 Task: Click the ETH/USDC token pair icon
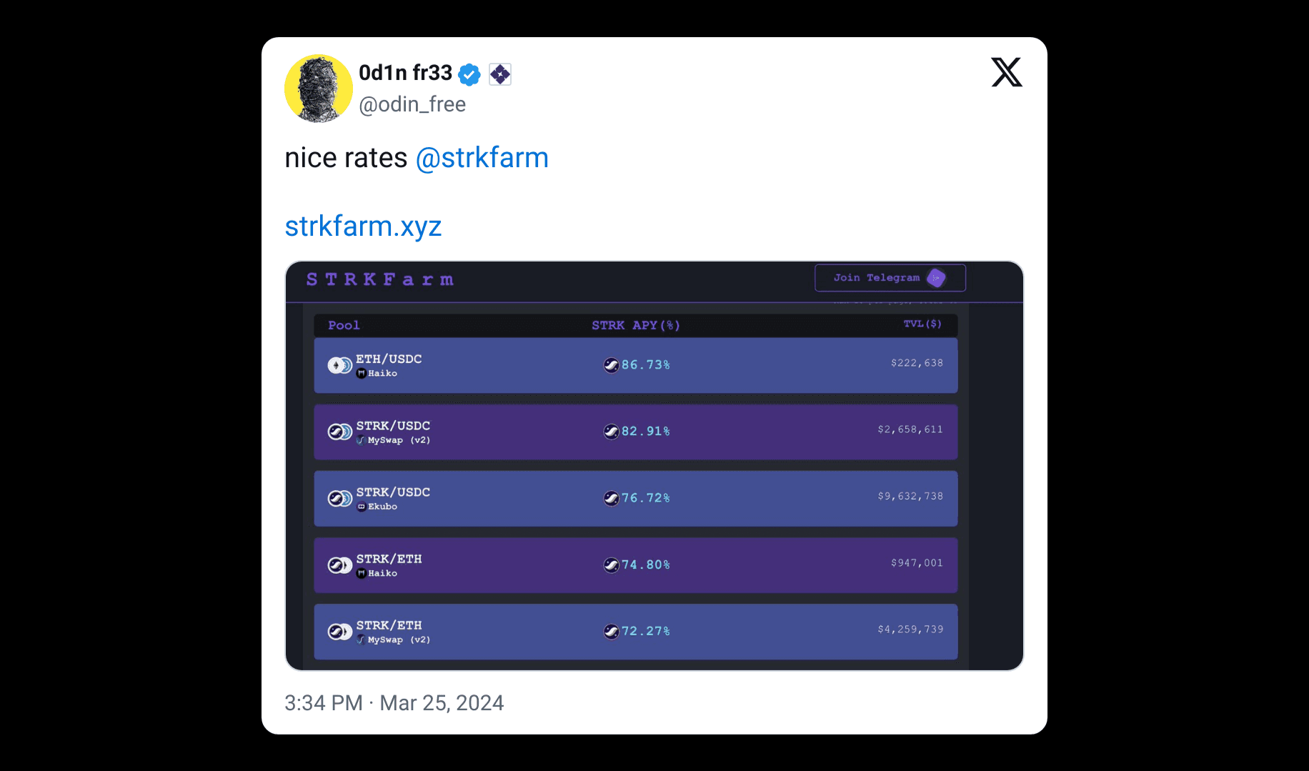[339, 365]
